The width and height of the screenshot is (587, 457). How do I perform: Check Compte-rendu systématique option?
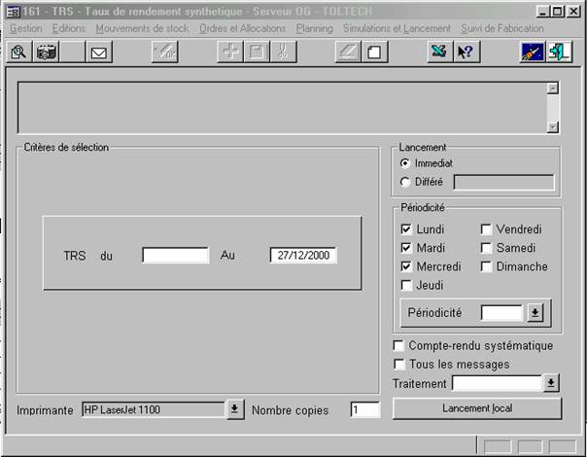397,346
